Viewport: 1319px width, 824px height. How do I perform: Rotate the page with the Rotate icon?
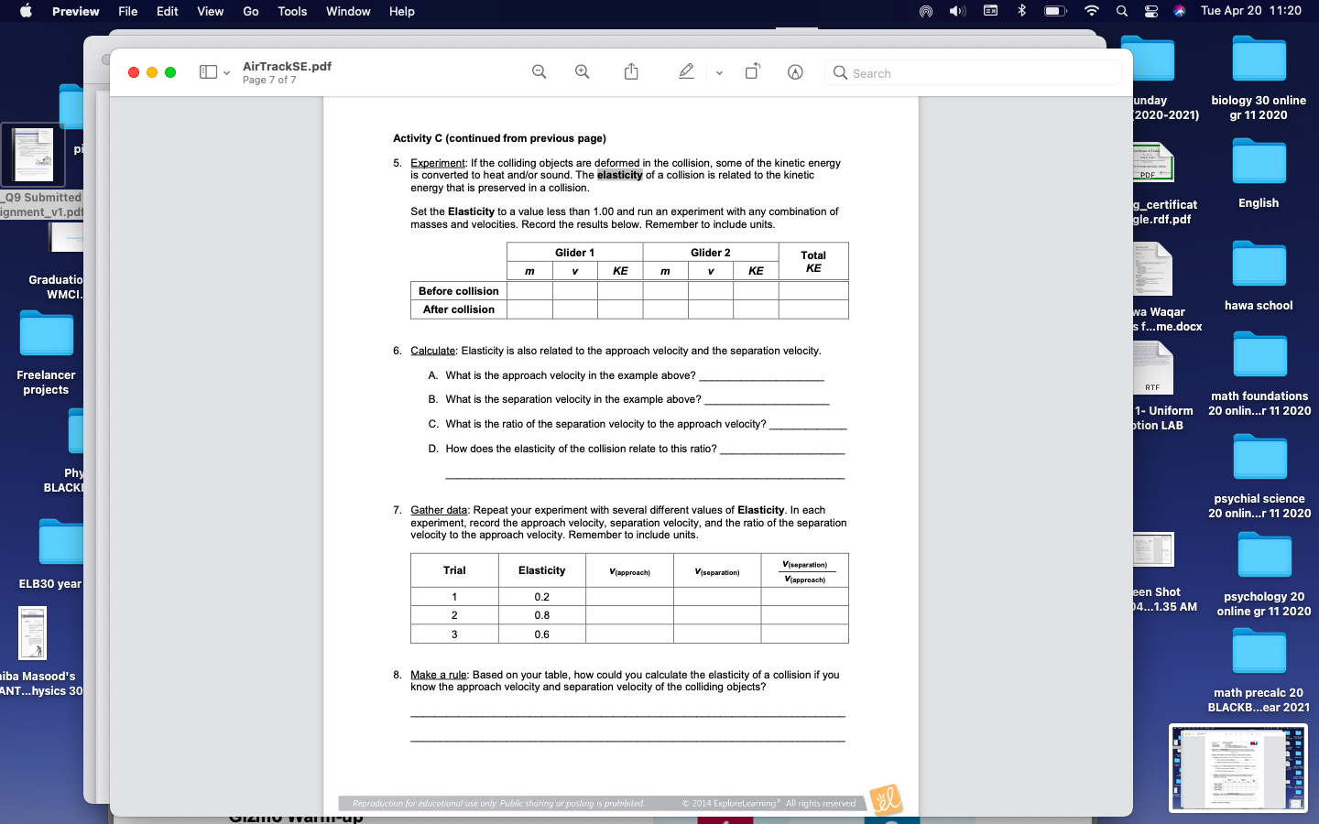[752, 71]
